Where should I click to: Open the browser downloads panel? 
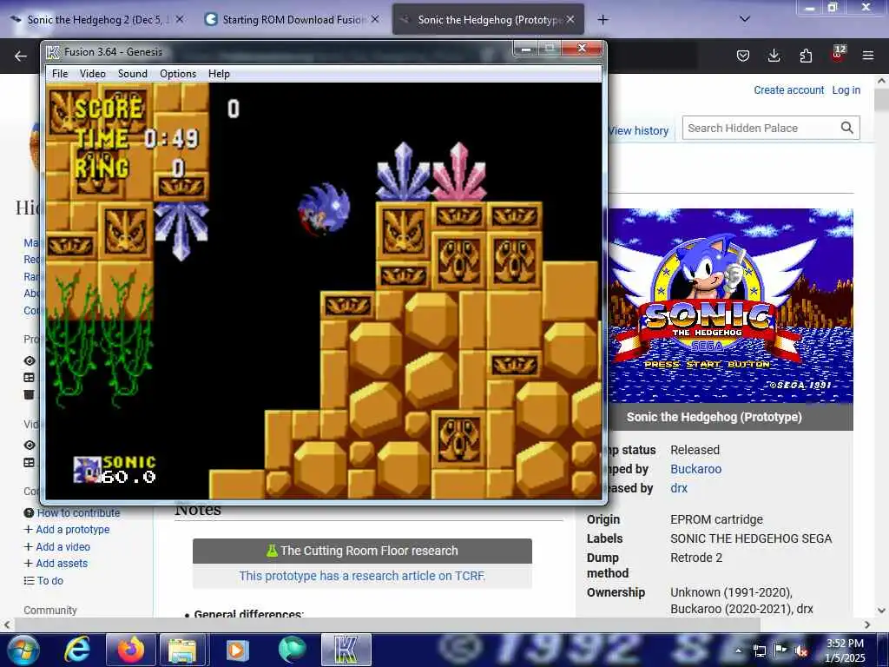point(774,56)
